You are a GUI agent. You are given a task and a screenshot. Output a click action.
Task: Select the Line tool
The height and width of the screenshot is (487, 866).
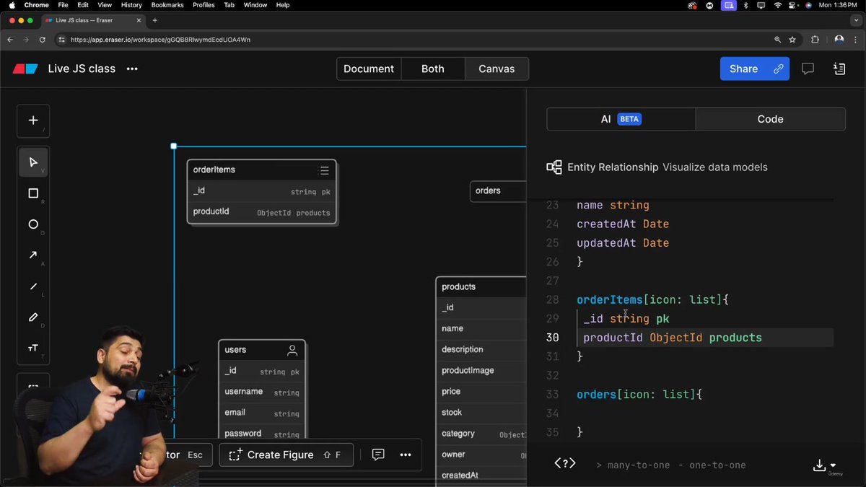click(x=33, y=286)
